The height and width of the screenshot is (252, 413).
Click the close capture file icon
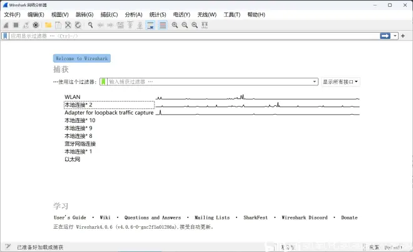(68, 25)
